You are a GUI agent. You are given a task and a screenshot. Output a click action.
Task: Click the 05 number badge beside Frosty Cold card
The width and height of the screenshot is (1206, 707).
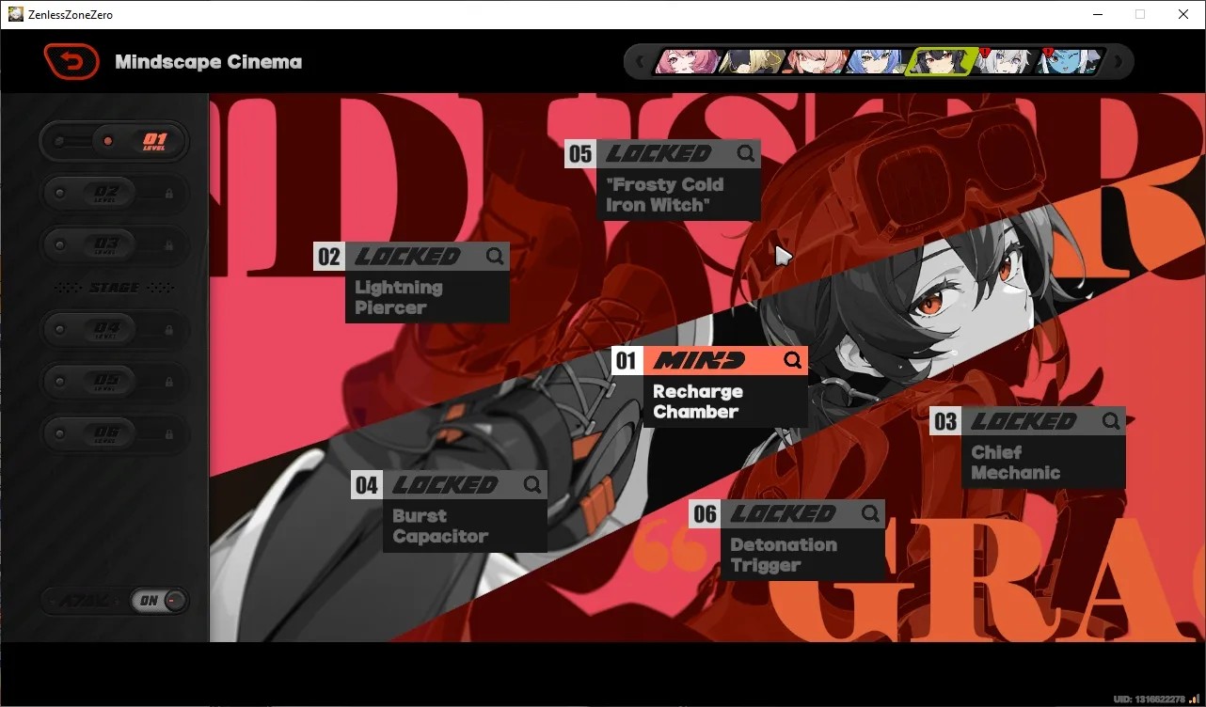click(x=580, y=154)
